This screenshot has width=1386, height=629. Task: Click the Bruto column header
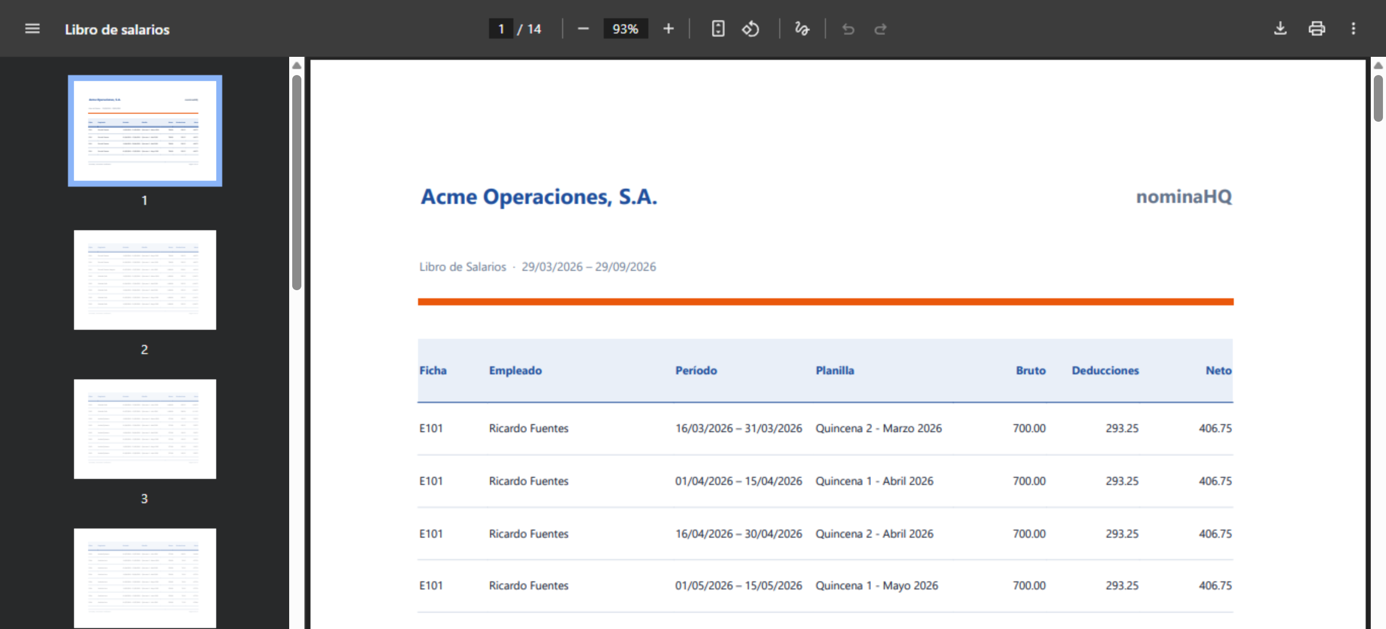click(1030, 370)
